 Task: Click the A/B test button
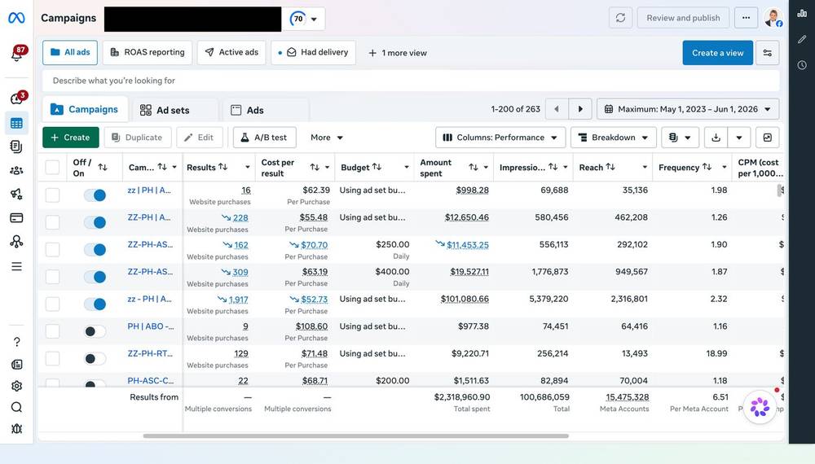265,138
